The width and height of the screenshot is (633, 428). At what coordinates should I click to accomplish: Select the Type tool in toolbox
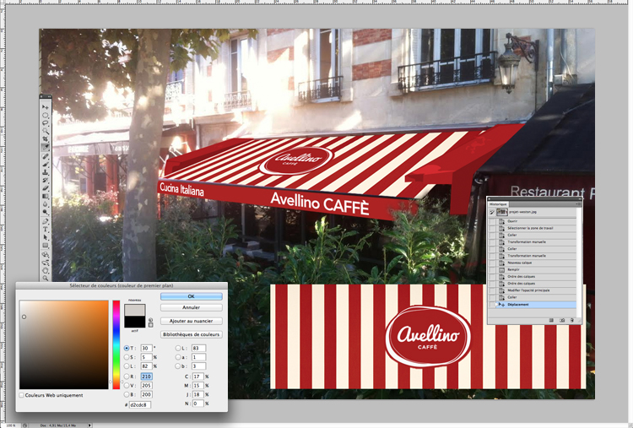click(x=46, y=229)
